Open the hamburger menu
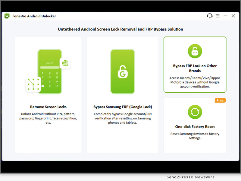 tap(218, 16)
